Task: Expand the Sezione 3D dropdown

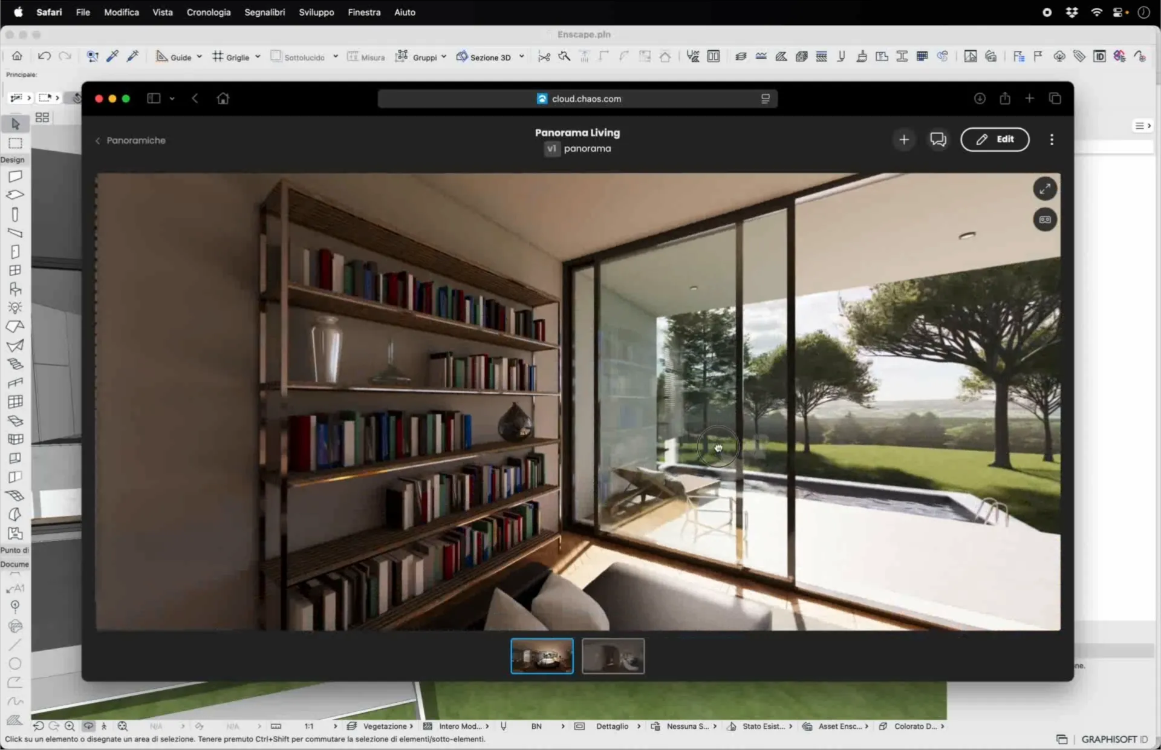Action: pyautogui.click(x=521, y=57)
